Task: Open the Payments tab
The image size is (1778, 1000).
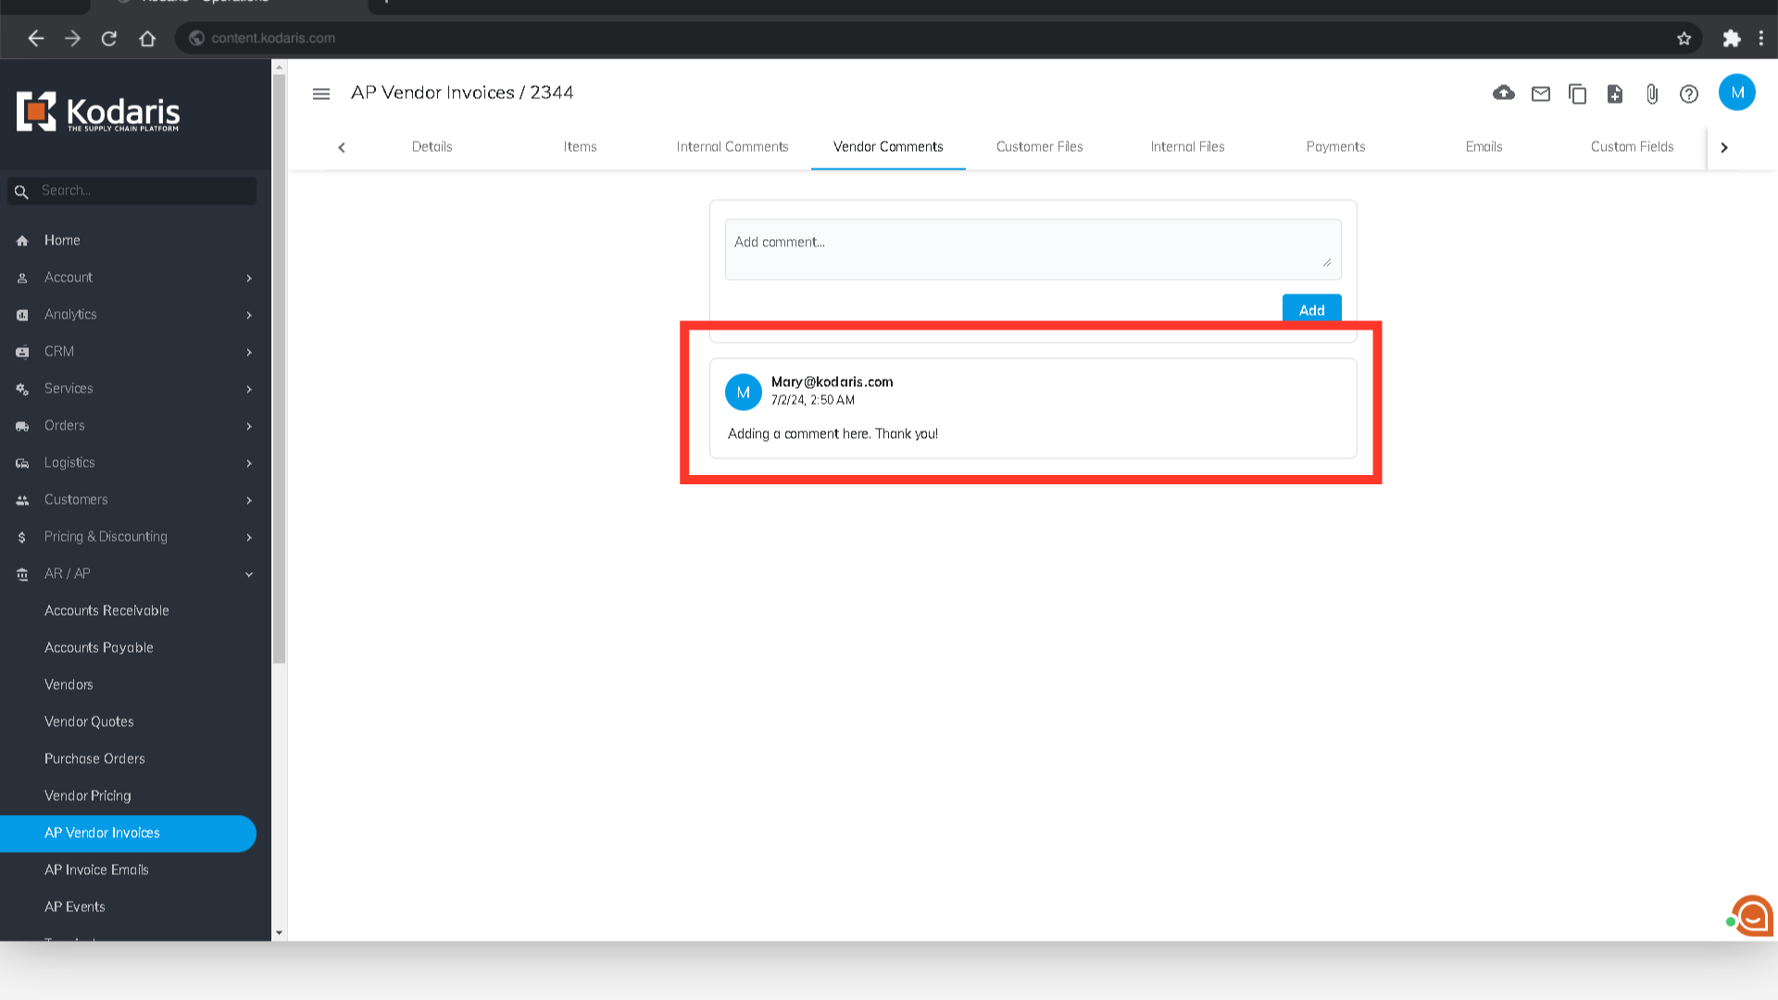Action: click(1335, 147)
